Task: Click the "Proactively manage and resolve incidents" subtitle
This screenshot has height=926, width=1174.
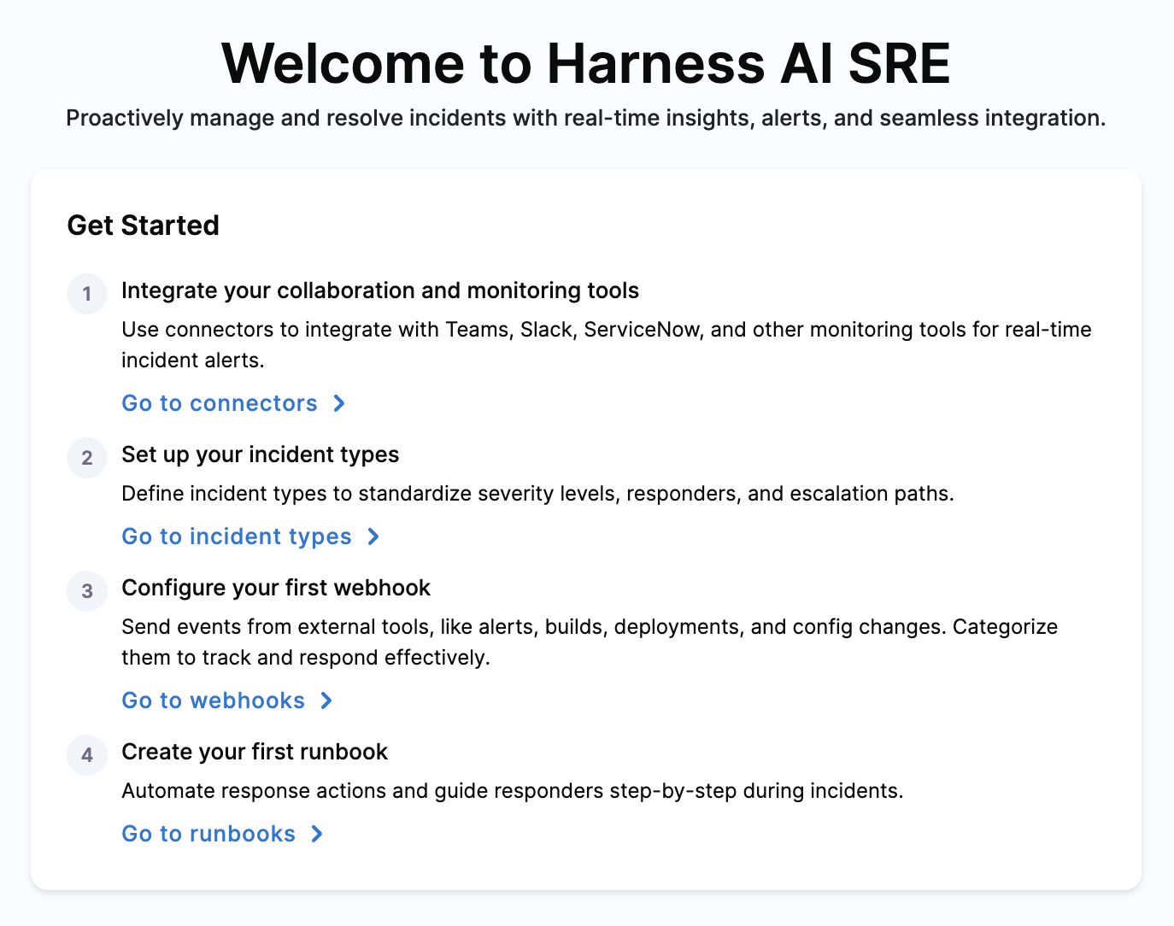Action: click(586, 118)
